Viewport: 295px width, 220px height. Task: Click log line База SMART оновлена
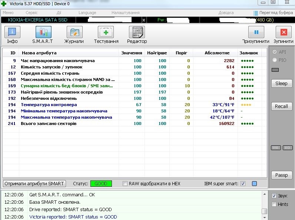[x=55, y=202]
